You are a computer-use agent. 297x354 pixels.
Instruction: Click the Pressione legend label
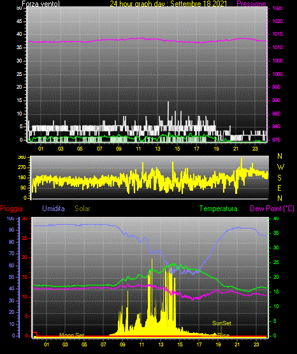[251, 4]
